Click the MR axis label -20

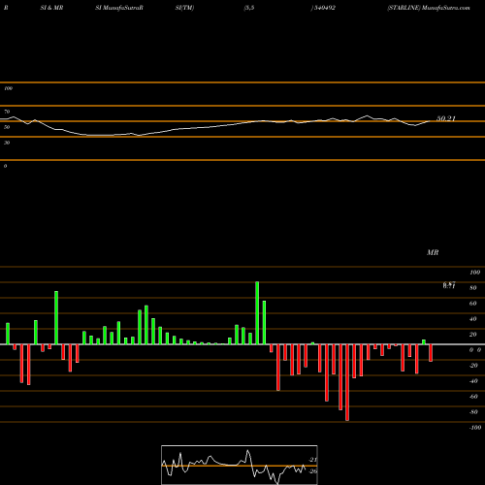point(473,366)
